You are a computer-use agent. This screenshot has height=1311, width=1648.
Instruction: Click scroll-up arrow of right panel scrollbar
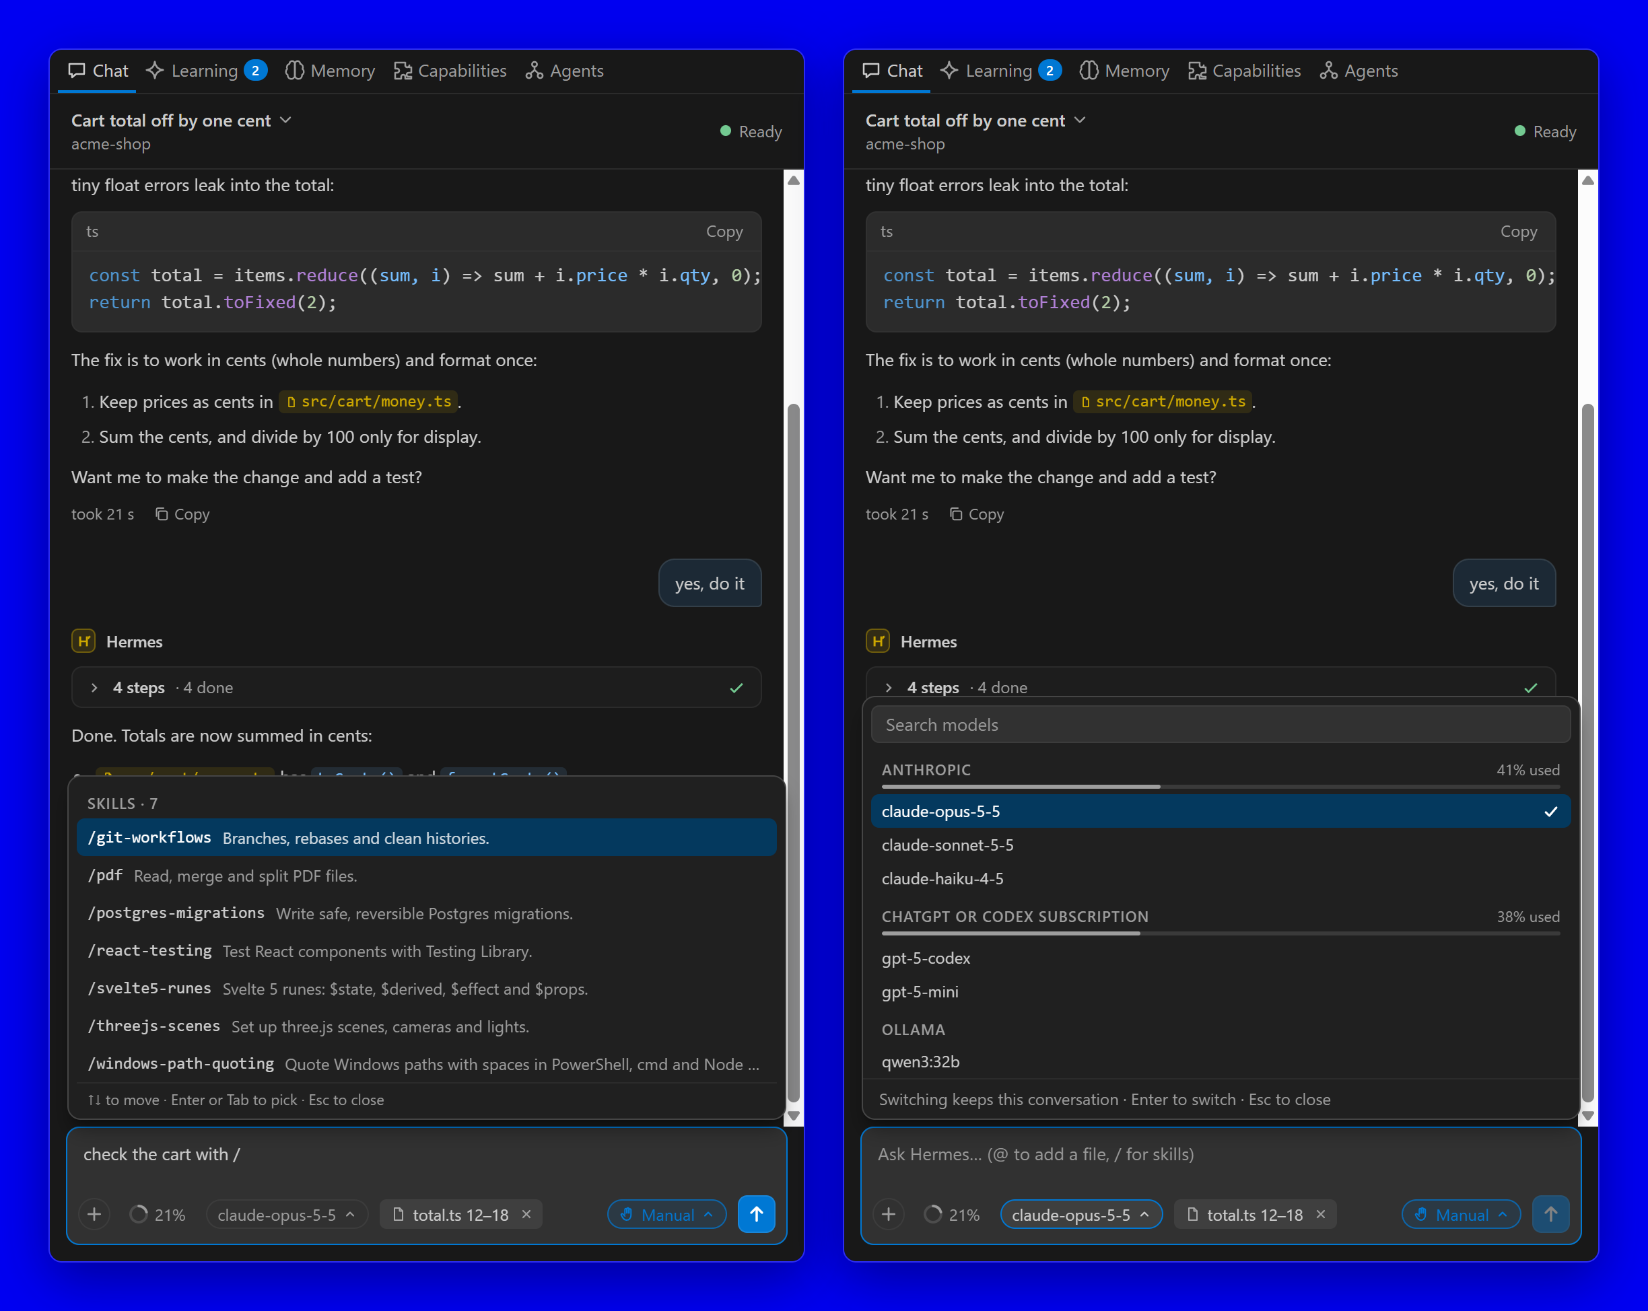point(1587,180)
